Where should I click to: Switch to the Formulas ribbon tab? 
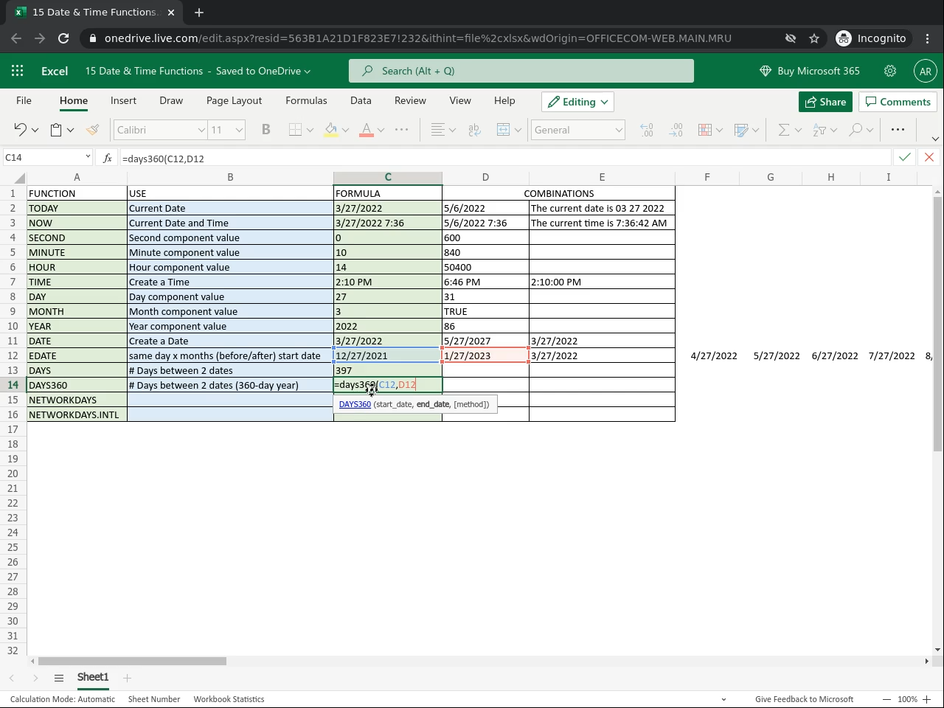[306, 100]
